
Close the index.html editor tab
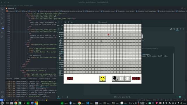click(x=15, y=8)
